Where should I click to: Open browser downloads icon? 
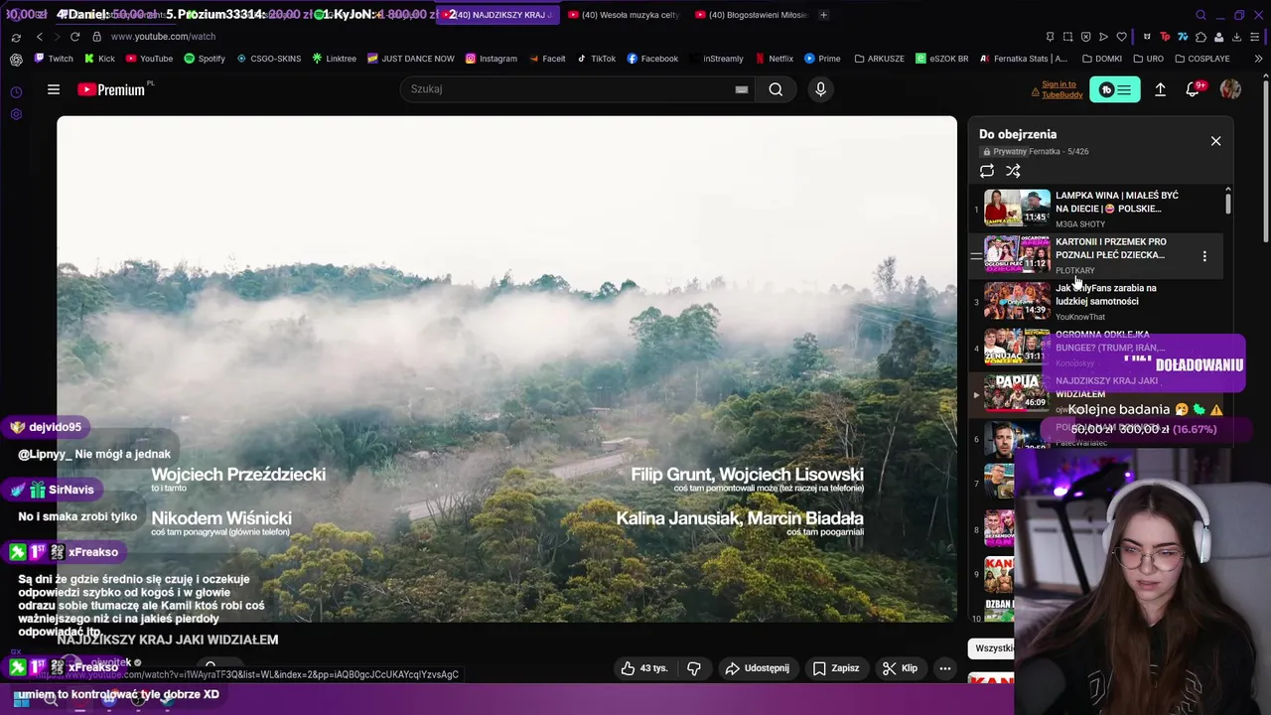click(x=1237, y=37)
